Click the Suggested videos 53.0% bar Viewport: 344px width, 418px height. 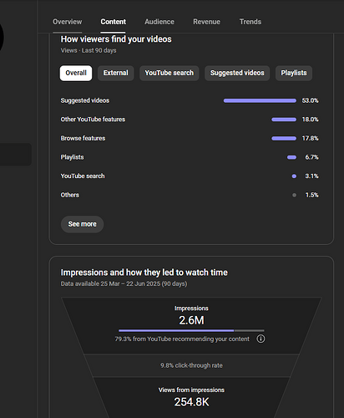[260, 100]
